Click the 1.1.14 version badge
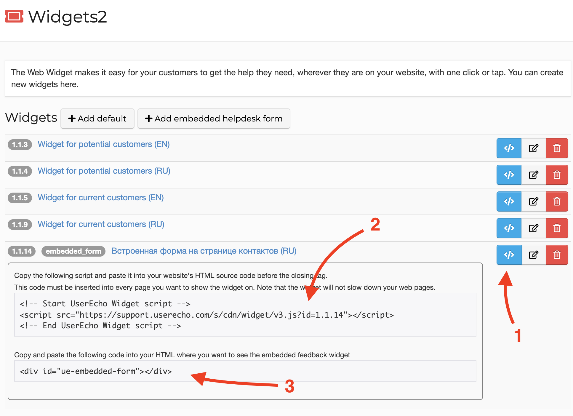 click(22, 251)
